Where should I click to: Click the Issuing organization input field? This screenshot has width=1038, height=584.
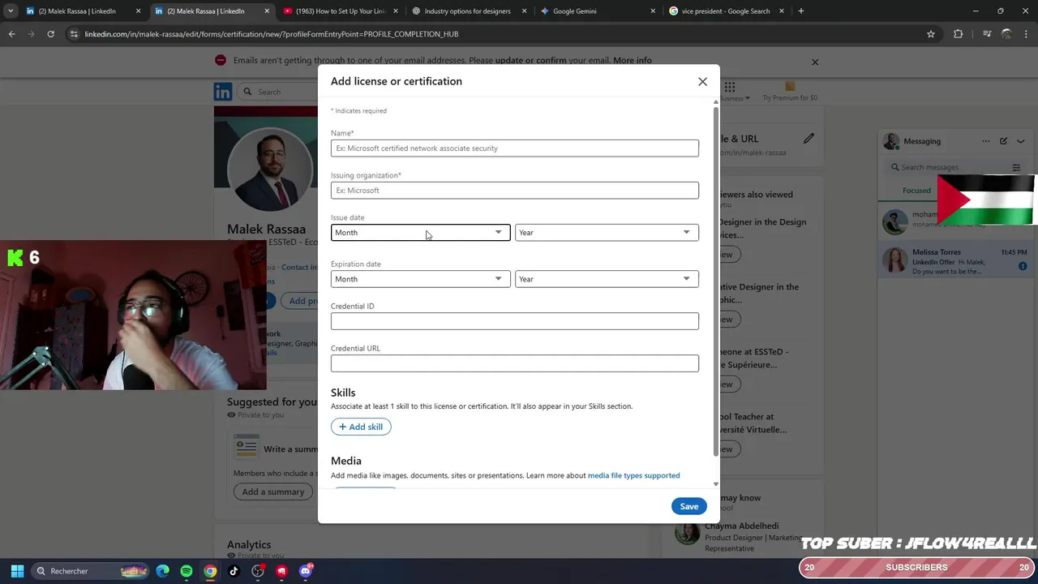click(x=514, y=191)
